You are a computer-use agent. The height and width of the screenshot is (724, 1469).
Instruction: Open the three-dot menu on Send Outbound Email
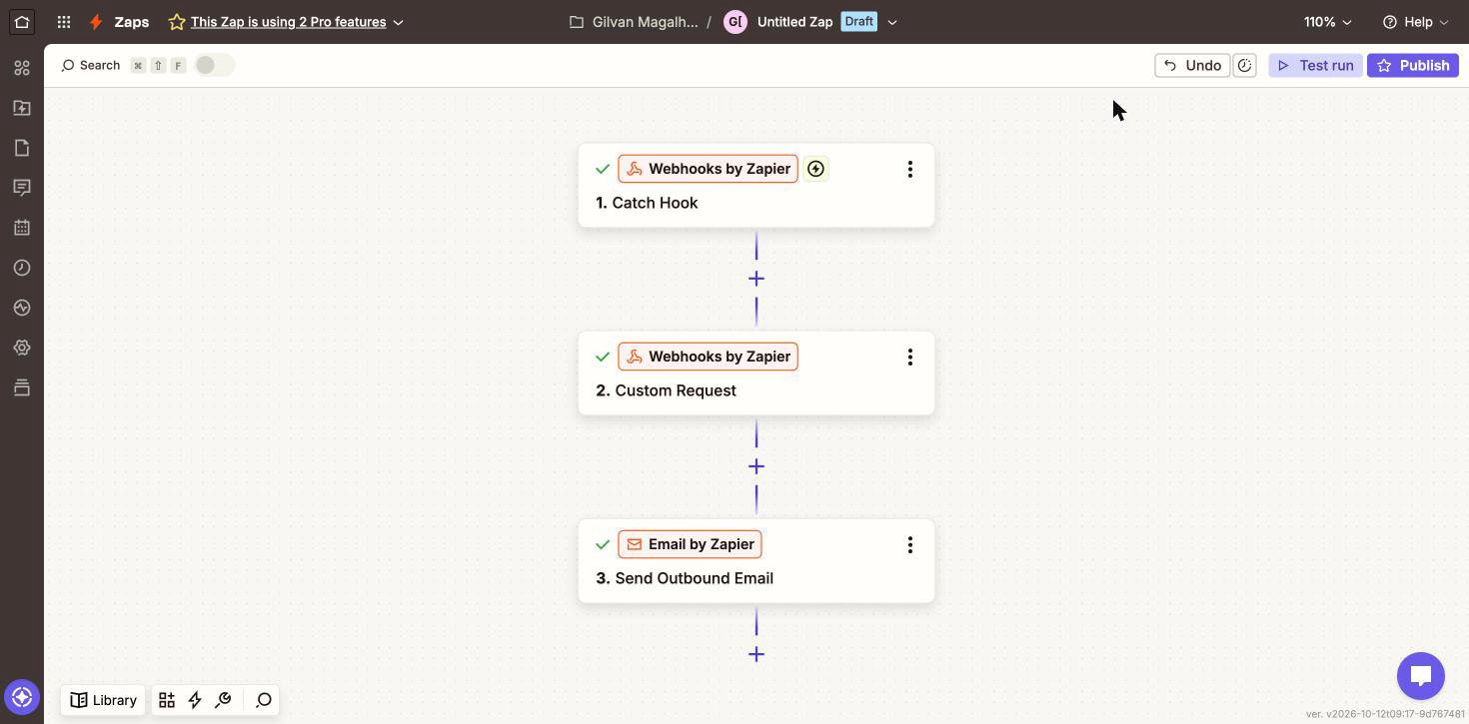tap(909, 544)
